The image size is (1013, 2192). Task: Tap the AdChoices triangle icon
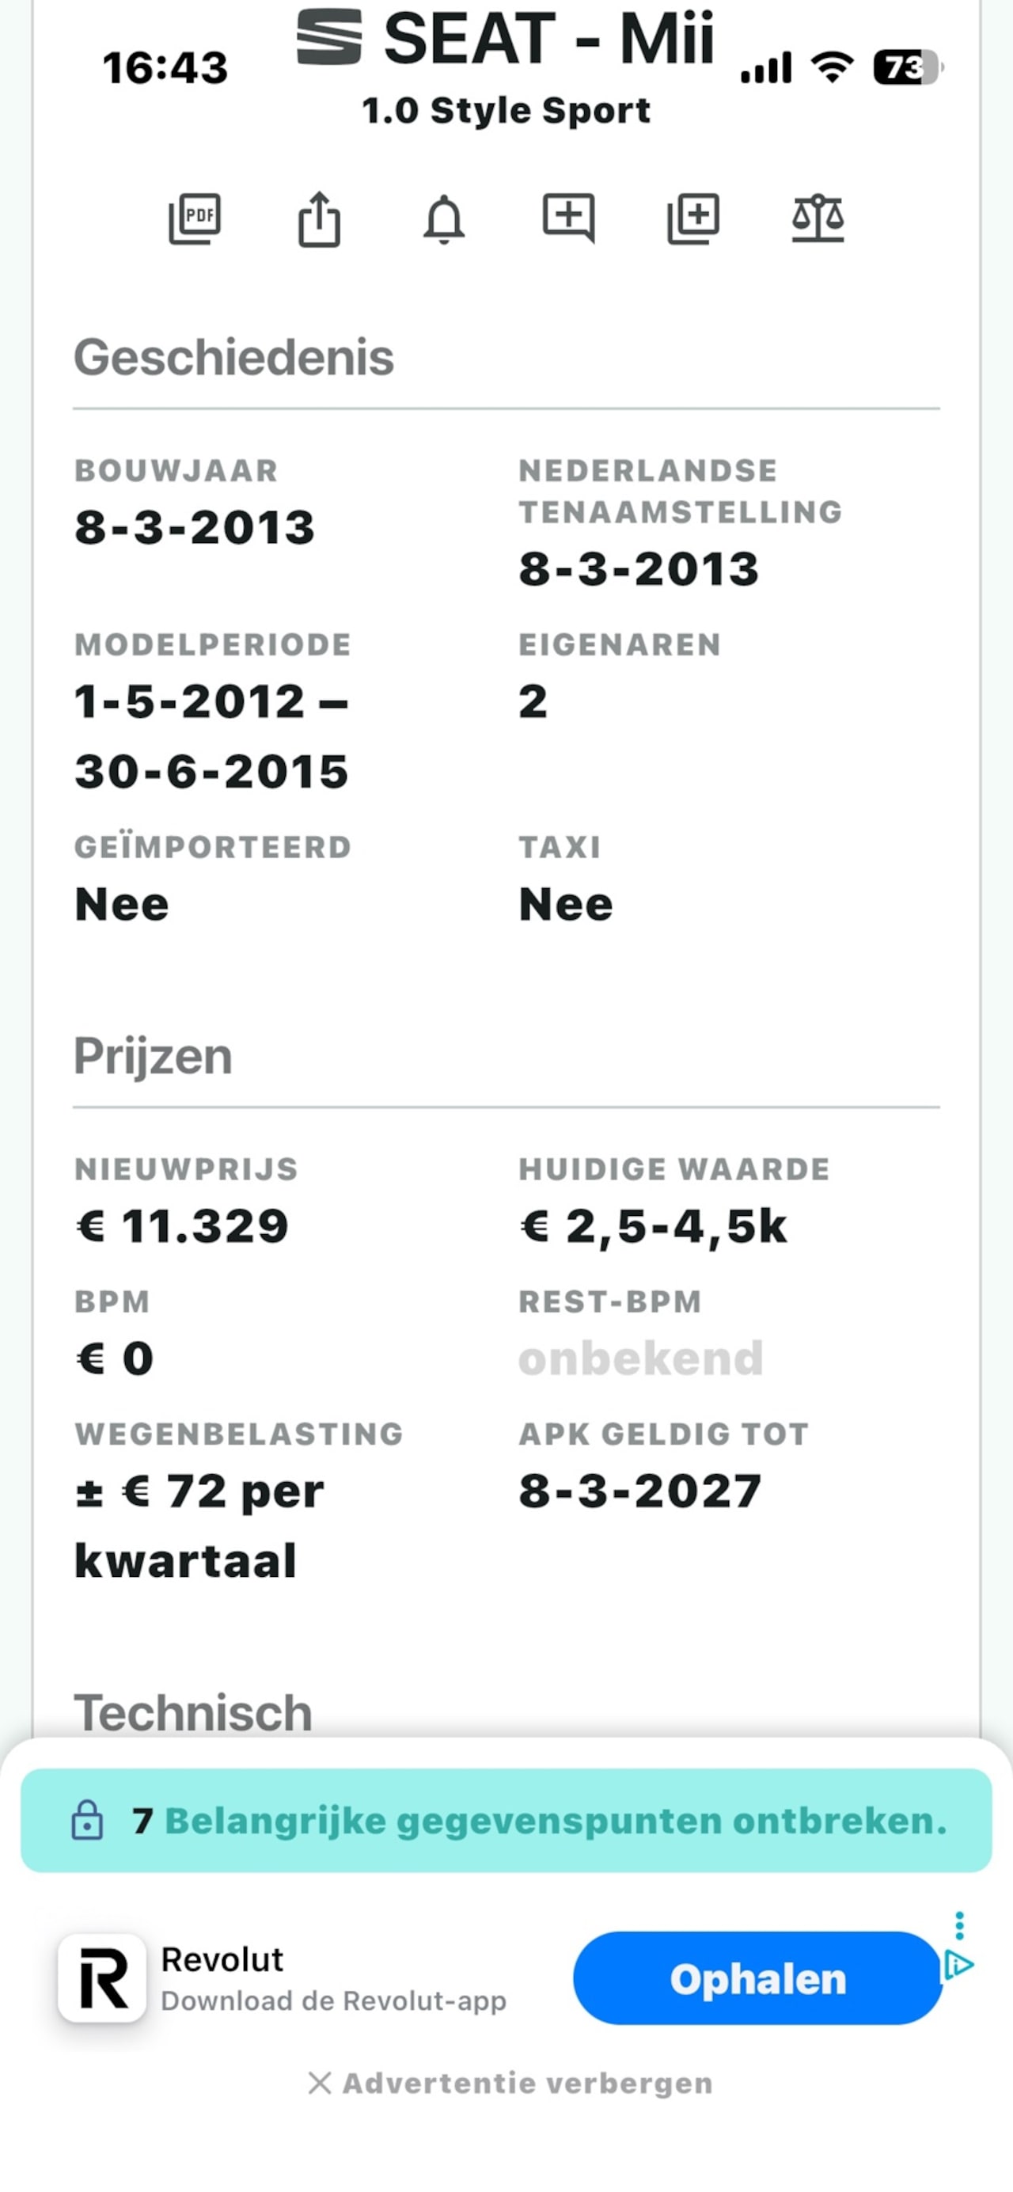coord(958,1966)
